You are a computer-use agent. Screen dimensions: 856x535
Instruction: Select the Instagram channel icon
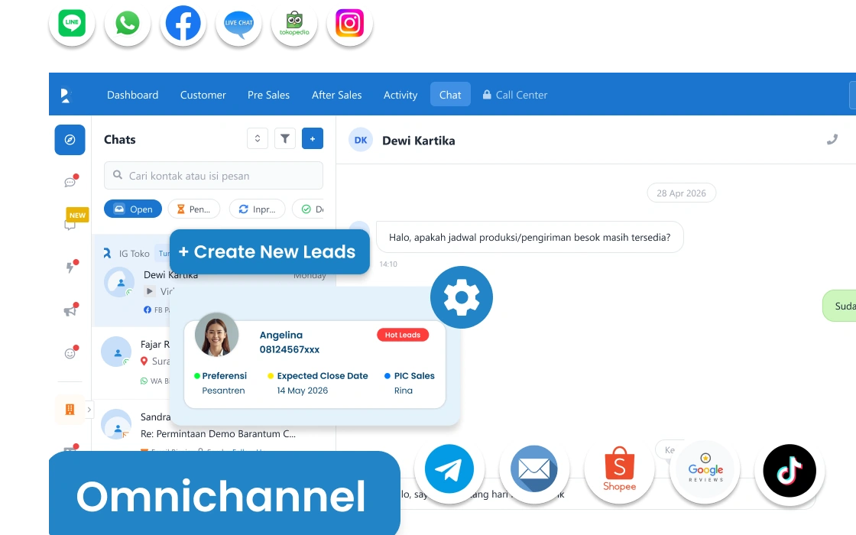pos(350,24)
